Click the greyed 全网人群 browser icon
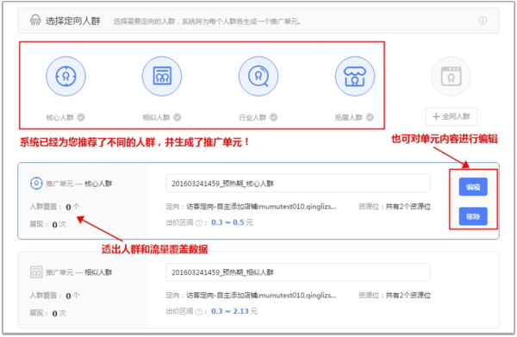 click(451, 76)
